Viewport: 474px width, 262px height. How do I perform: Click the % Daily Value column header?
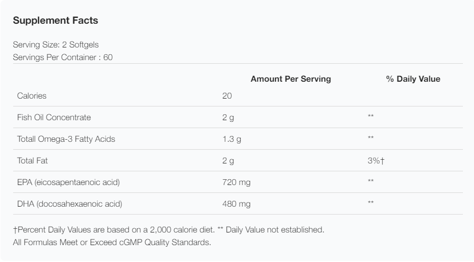pyautogui.click(x=413, y=79)
